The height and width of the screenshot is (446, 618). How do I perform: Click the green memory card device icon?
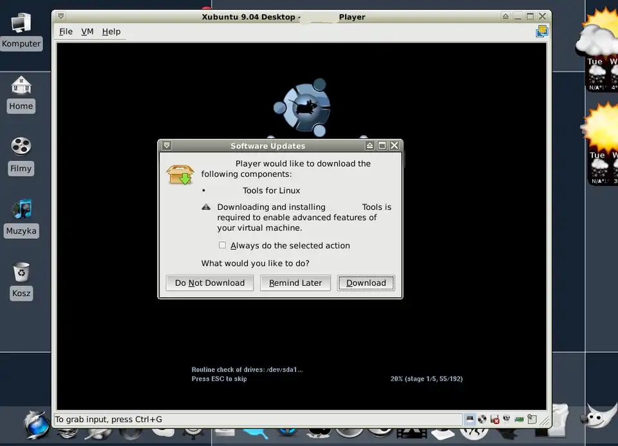tap(519, 420)
